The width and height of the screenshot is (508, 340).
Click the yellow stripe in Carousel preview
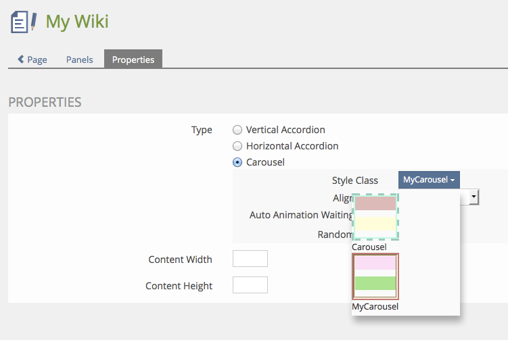pos(375,224)
